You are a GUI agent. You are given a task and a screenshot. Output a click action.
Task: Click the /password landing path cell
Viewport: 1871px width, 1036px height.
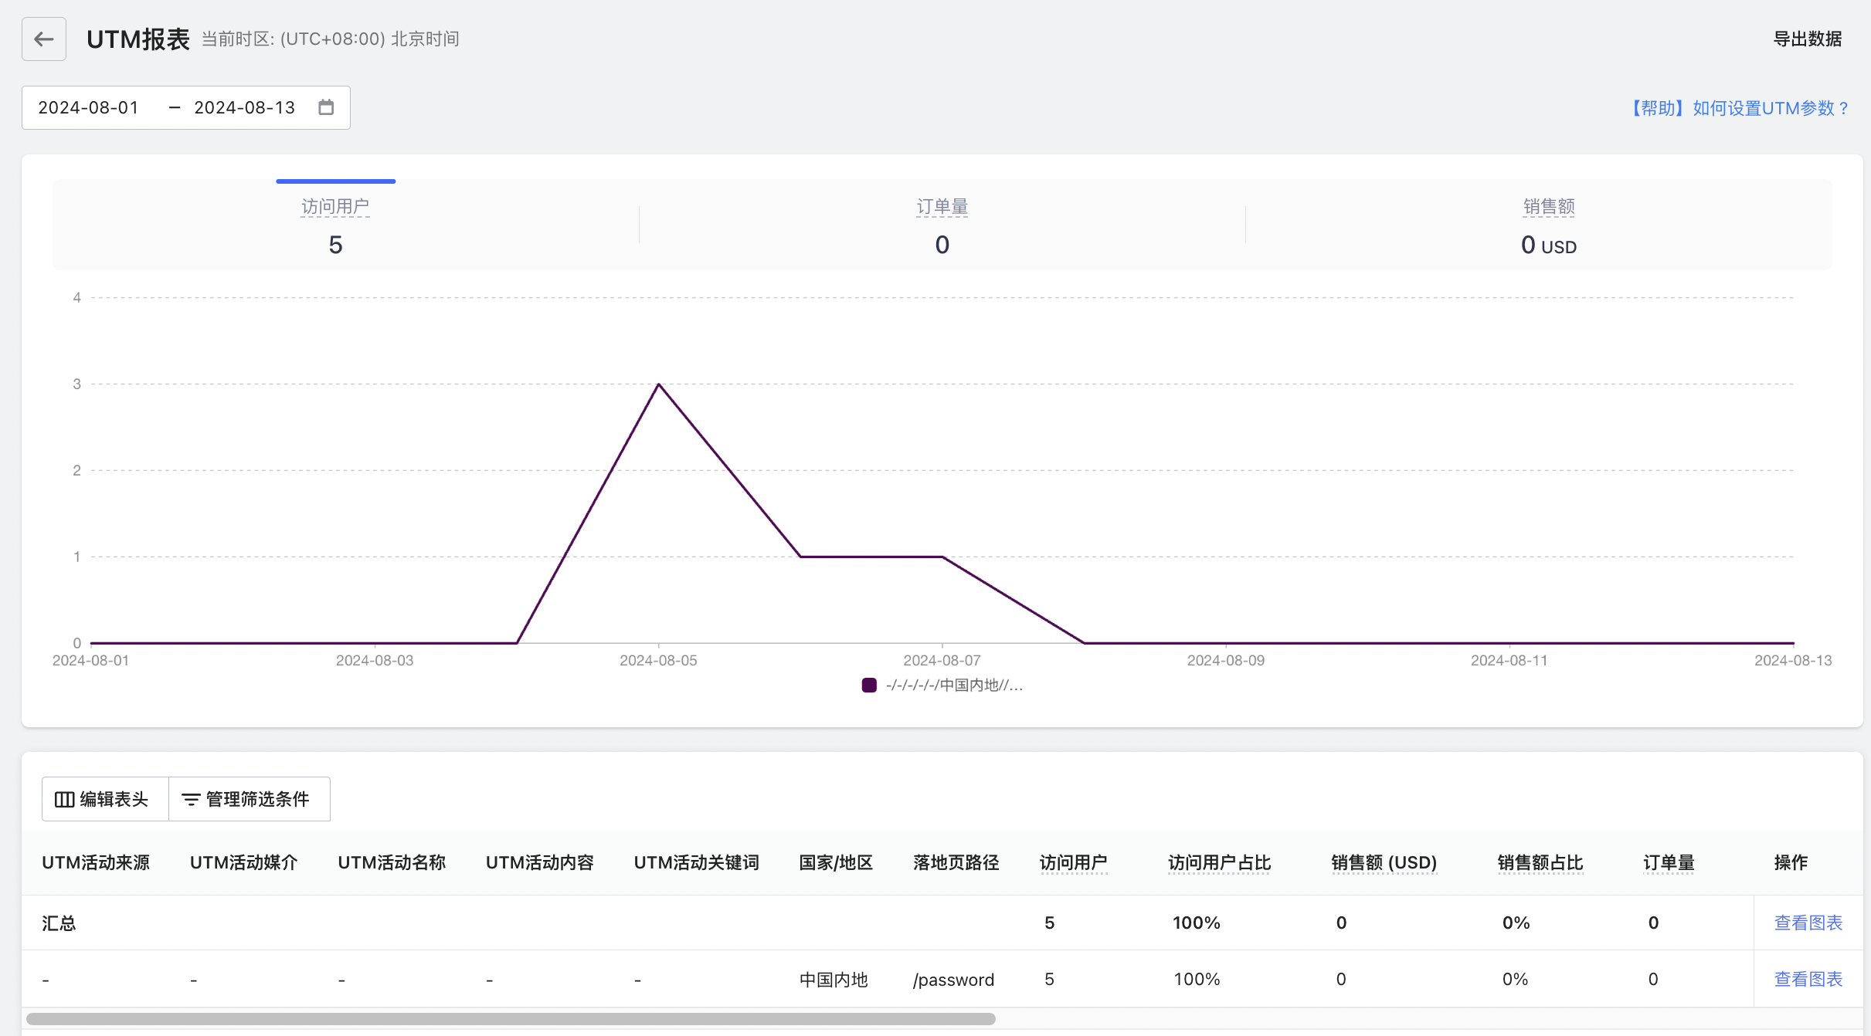[x=953, y=979]
